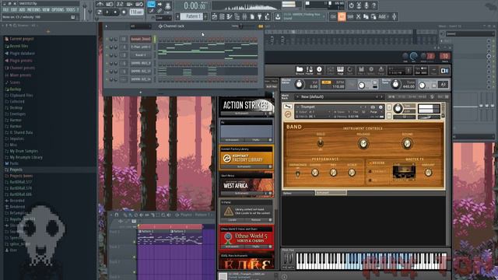
Task: Open the snap Line dropdown
Action: pyautogui.click(x=163, y=18)
